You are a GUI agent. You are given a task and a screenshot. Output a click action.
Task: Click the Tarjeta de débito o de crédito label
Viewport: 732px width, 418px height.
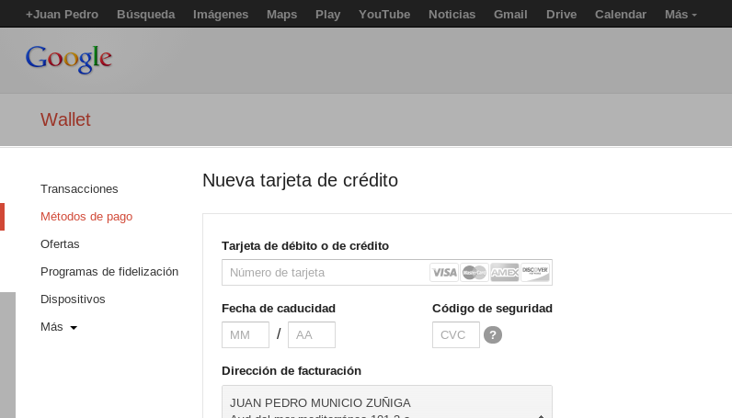pyautogui.click(x=305, y=246)
